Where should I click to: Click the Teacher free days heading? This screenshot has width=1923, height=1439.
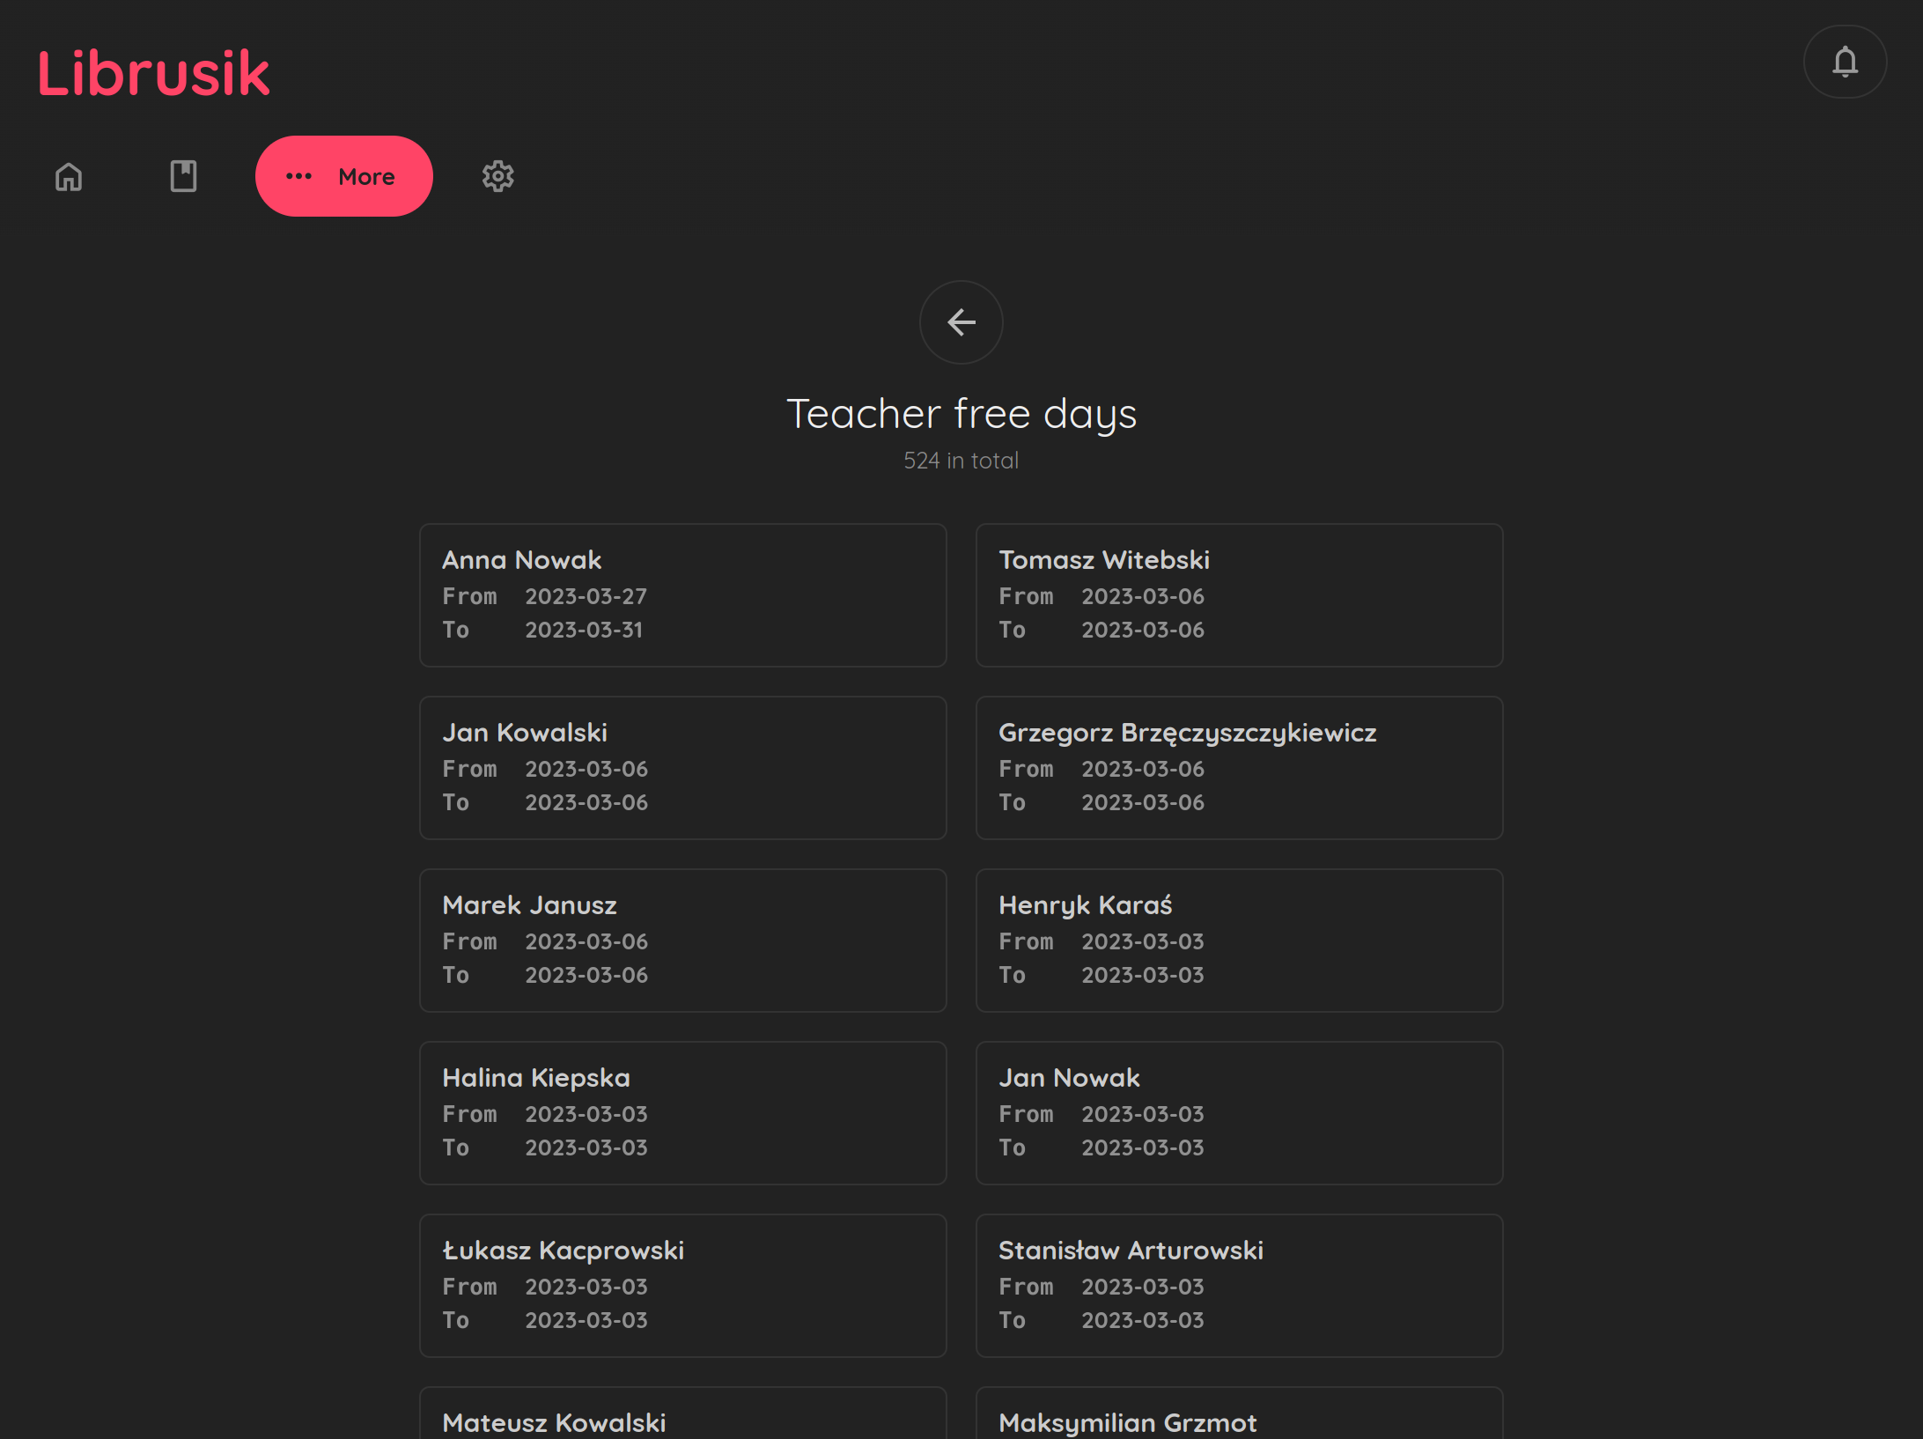click(961, 414)
